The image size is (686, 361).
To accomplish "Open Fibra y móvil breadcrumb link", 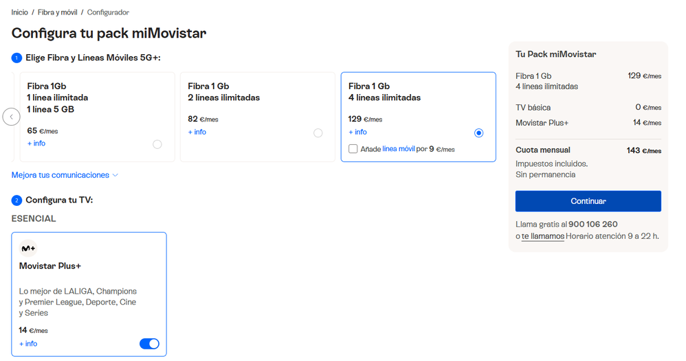I will [x=56, y=12].
